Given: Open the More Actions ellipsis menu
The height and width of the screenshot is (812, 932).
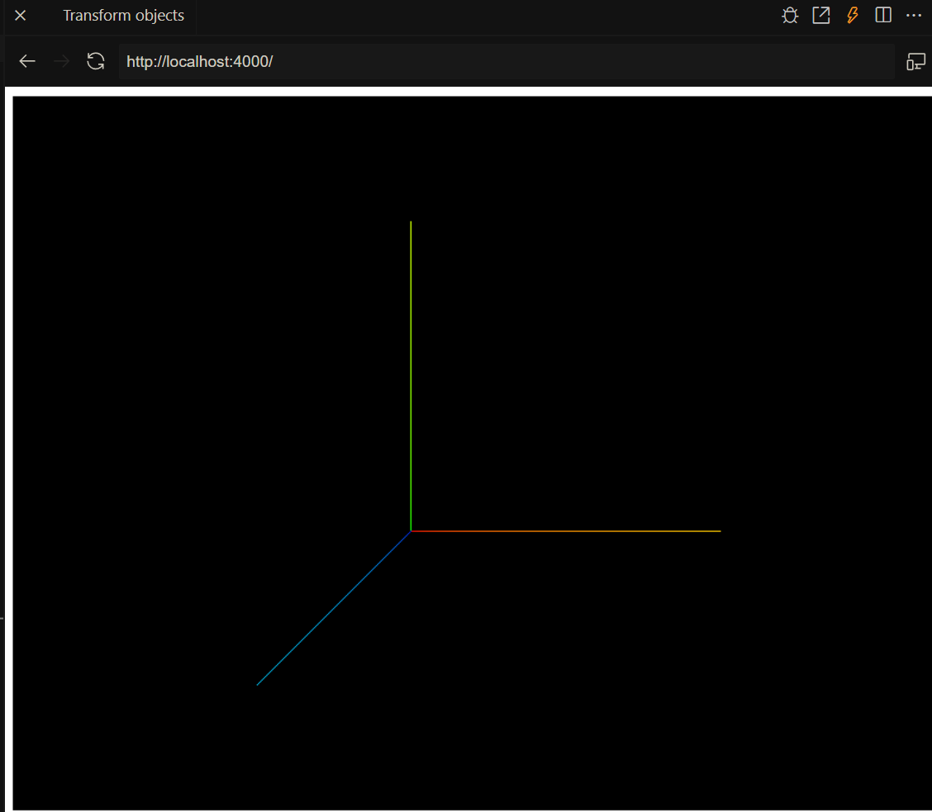Looking at the screenshot, I should [914, 16].
